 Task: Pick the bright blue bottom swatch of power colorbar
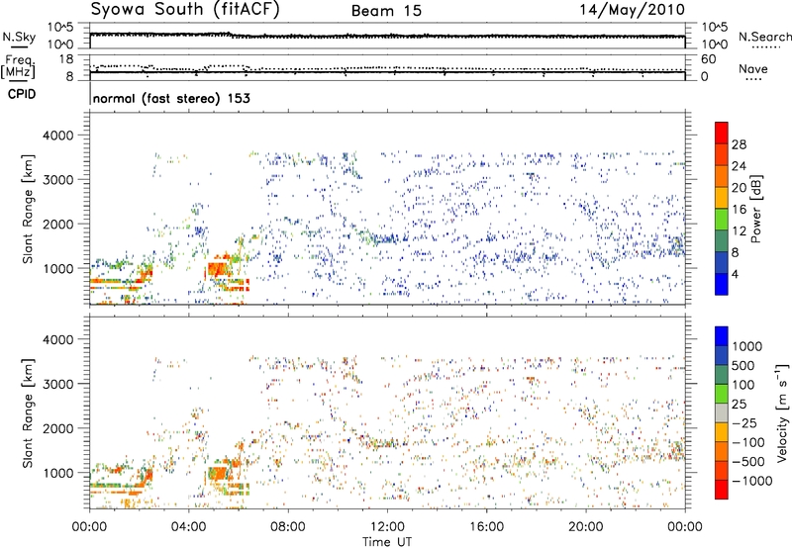pyautogui.click(x=722, y=284)
